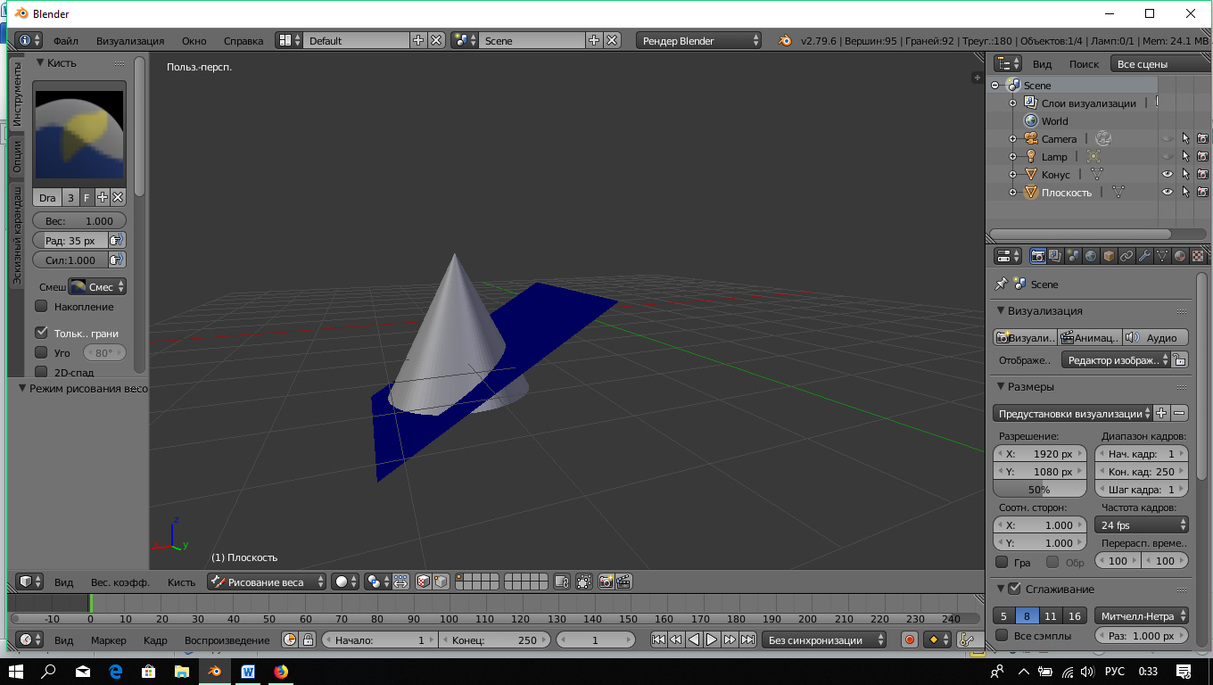Enable the Все сэмплы checkbox

(1002, 636)
